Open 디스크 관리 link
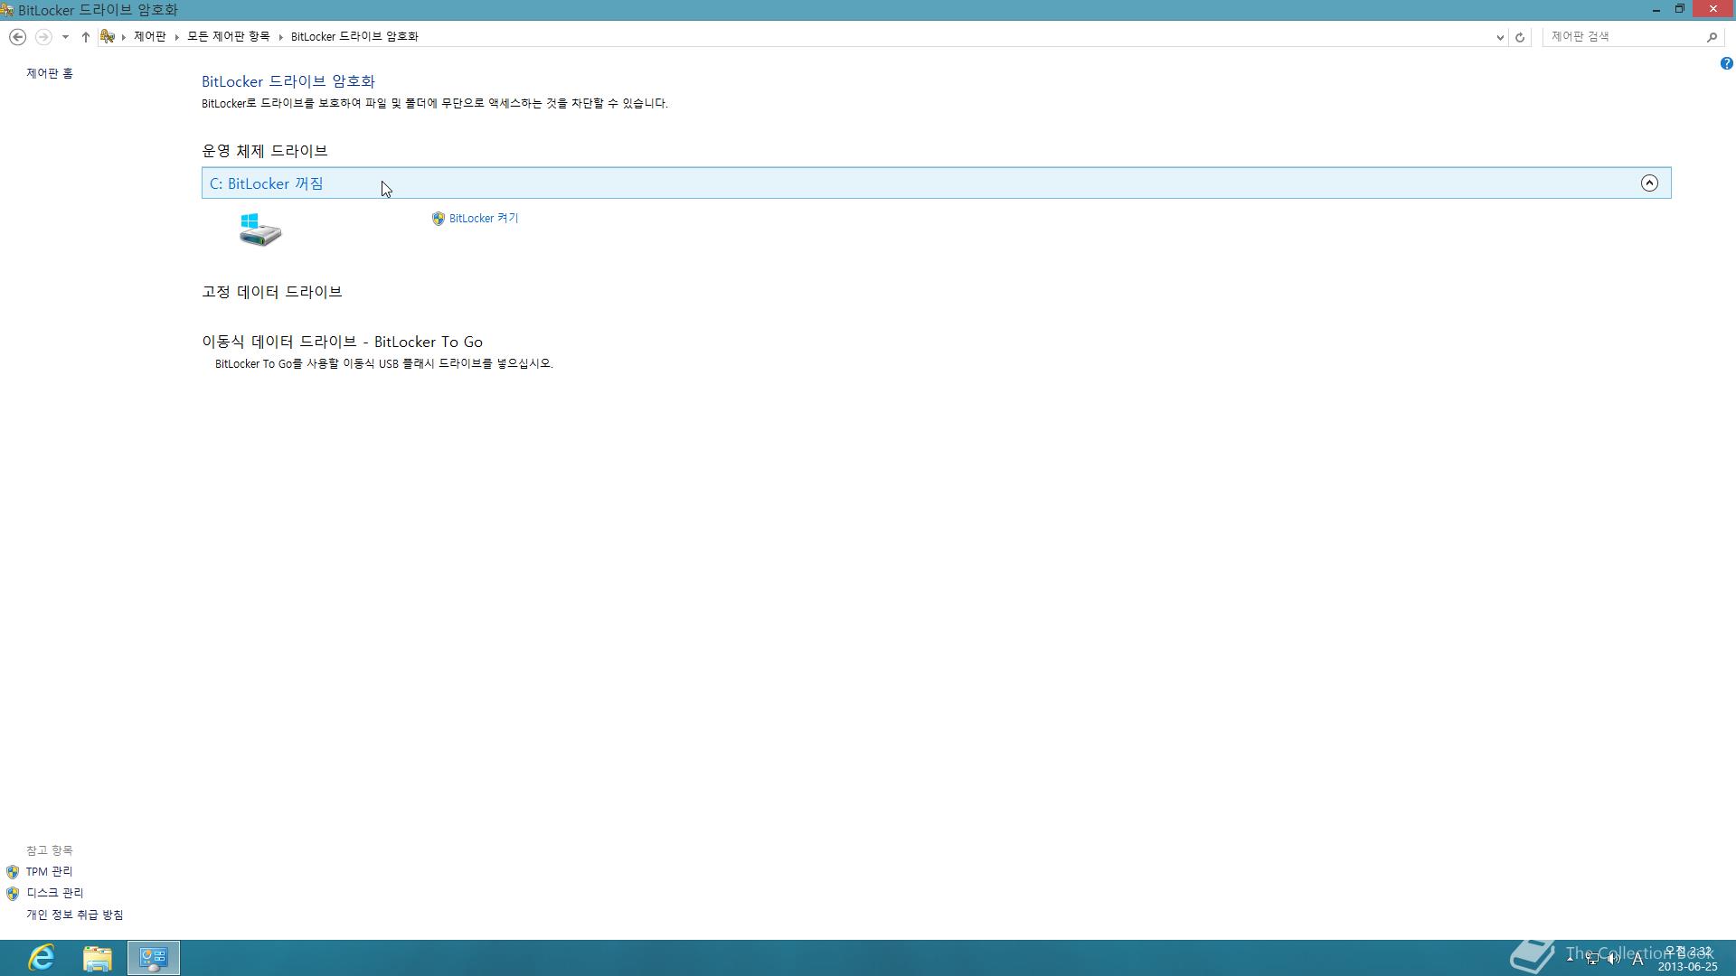 [55, 893]
